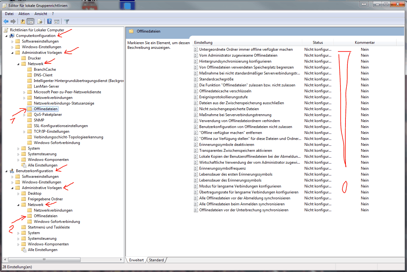Switch to the Standard tab
The width and height of the screenshot is (407, 272).
coord(156,260)
